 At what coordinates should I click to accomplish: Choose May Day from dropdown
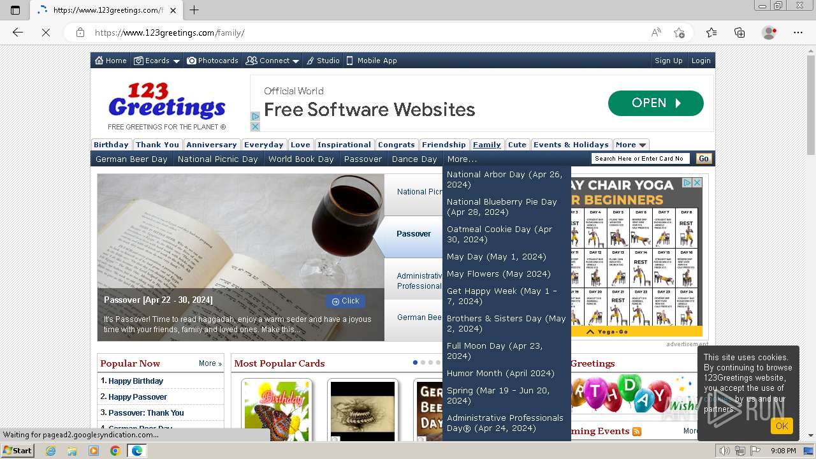coord(506,256)
